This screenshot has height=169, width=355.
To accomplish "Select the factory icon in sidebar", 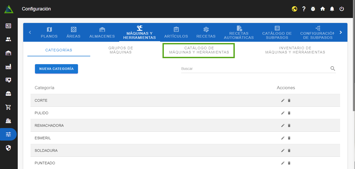I will [8, 67].
